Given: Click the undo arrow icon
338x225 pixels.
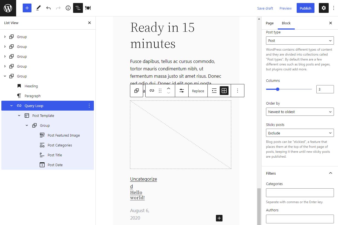Looking at the screenshot, I should [x=48, y=8].
